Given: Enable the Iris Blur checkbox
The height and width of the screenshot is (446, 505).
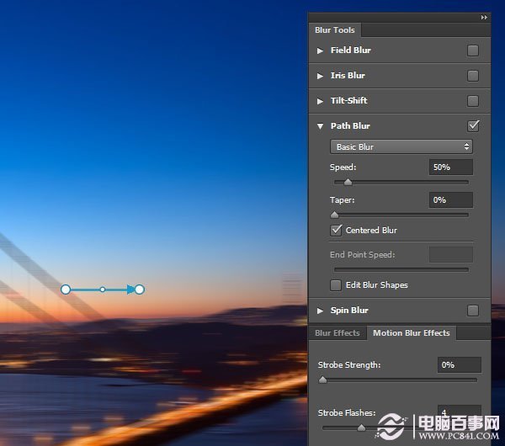Looking at the screenshot, I should [473, 76].
